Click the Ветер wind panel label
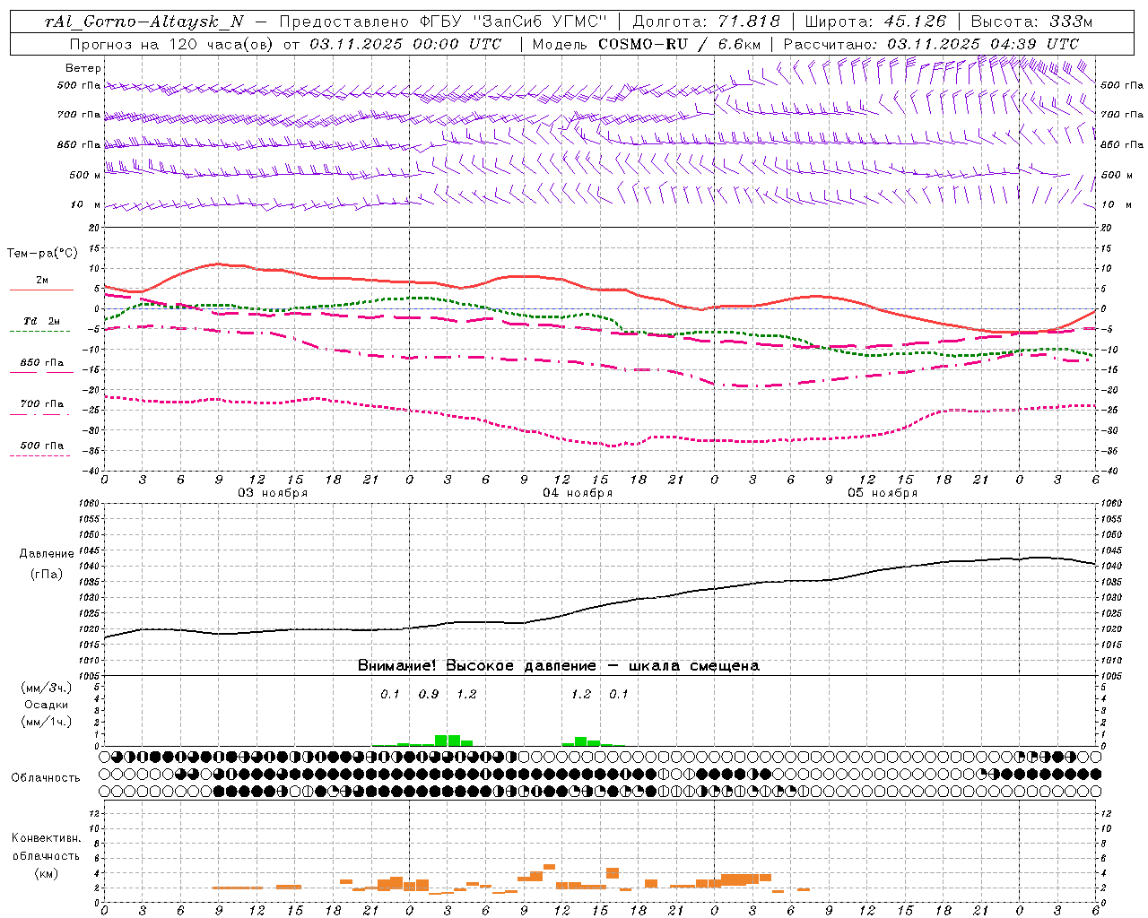Screen dimensions: 1148x918 (x=83, y=68)
